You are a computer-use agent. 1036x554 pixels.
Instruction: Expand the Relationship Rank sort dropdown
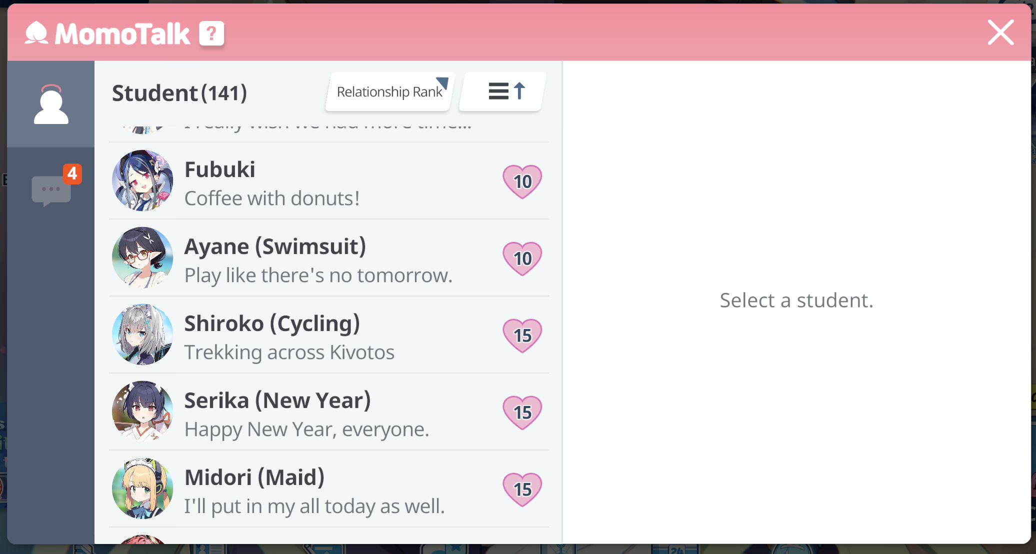(x=389, y=91)
